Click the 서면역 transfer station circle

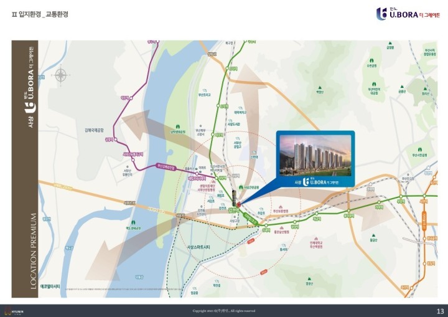[x=424, y=196]
